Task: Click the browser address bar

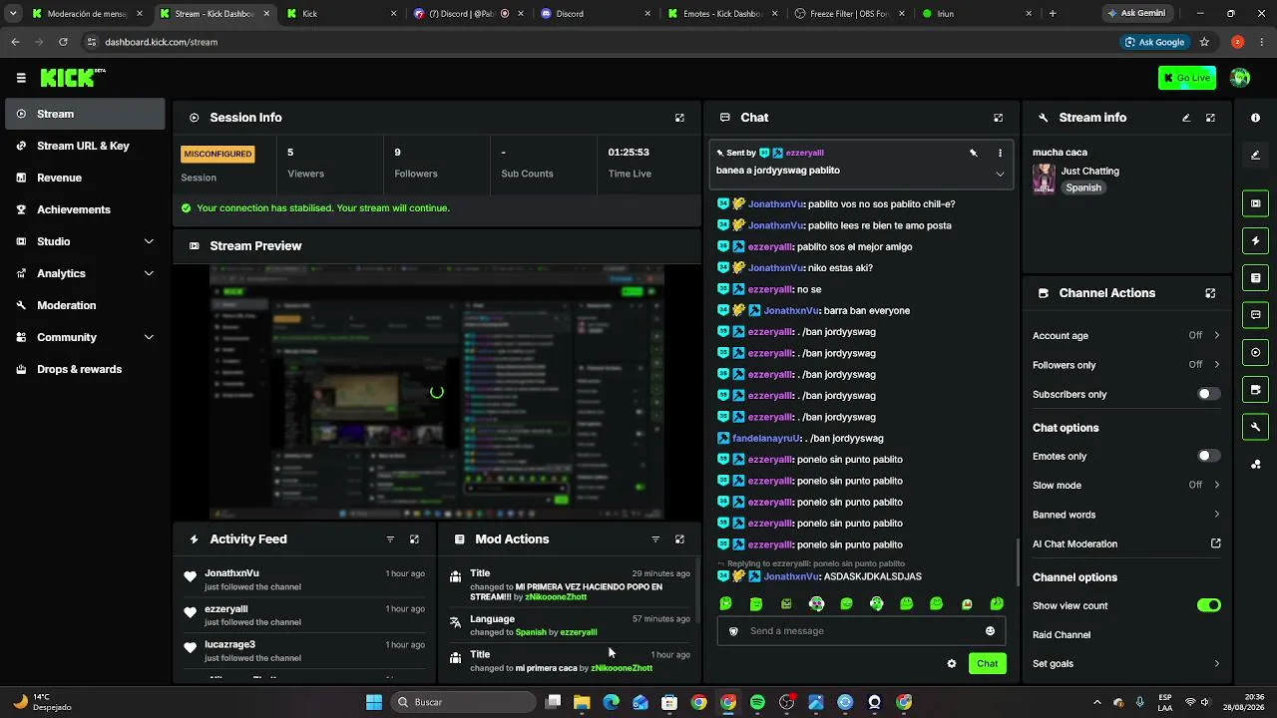Action: coord(599,42)
